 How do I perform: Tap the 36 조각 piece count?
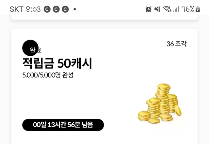point(176,44)
